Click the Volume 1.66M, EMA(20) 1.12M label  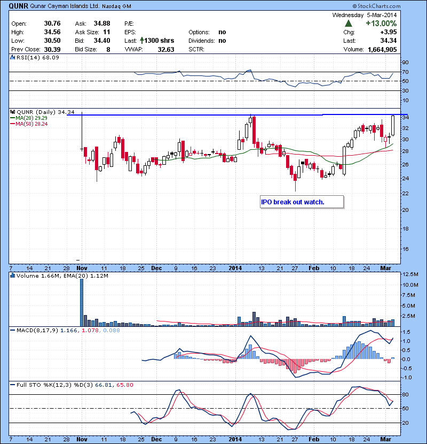point(62,275)
